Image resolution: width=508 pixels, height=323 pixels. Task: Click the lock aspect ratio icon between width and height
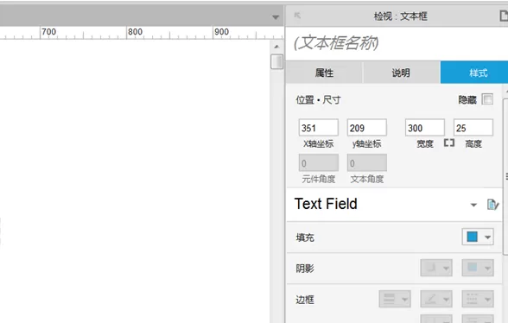pyautogui.click(x=449, y=142)
